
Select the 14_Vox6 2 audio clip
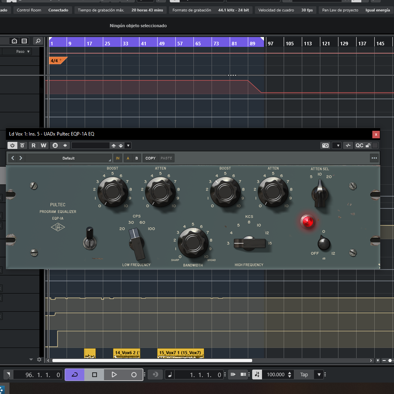[x=126, y=353]
